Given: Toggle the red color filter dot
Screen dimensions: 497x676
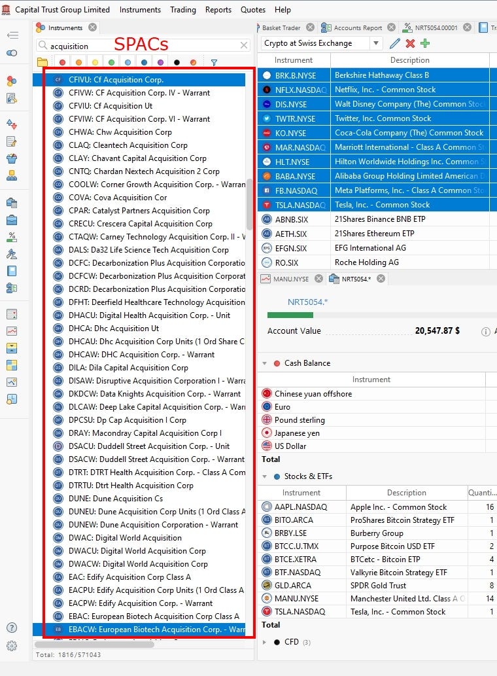Looking at the screenshot, I should (62, 63).
